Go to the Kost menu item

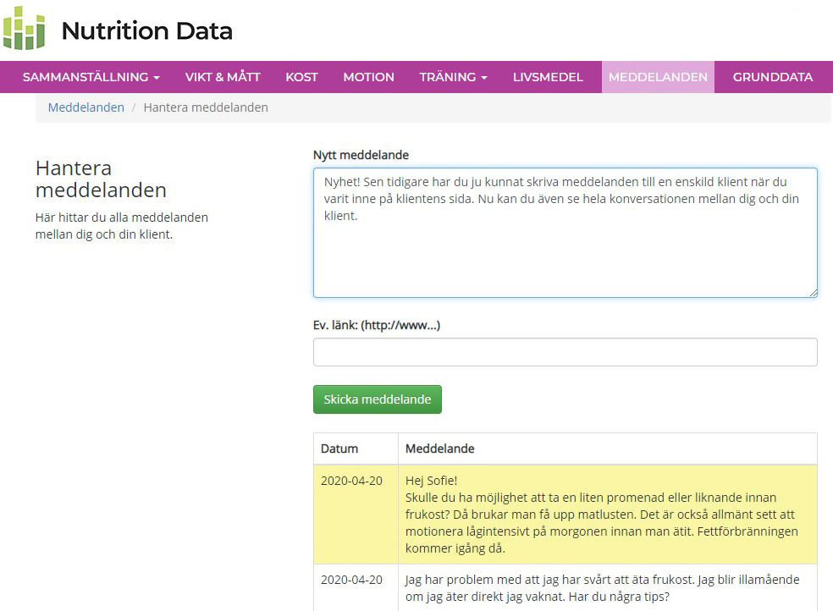coord(301,77)
